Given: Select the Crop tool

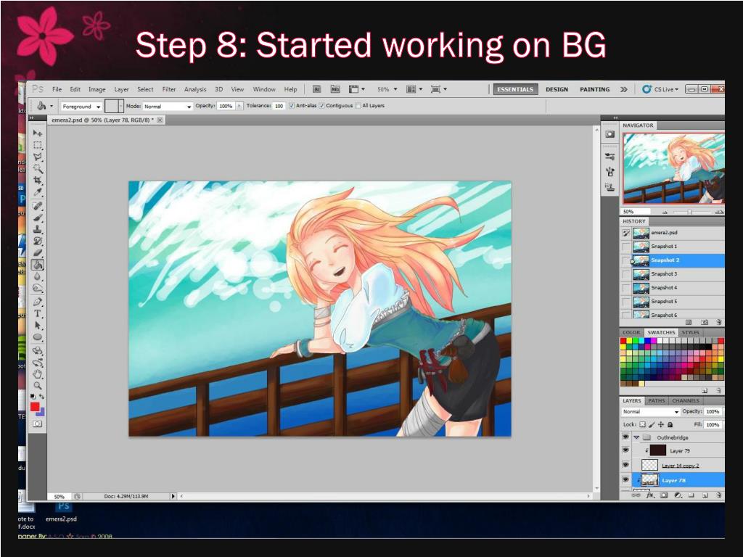Looking at the screenshot, I should point(38,181).
